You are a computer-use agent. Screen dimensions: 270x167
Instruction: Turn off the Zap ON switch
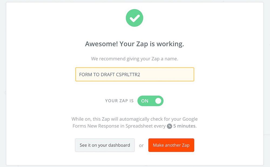150,101
